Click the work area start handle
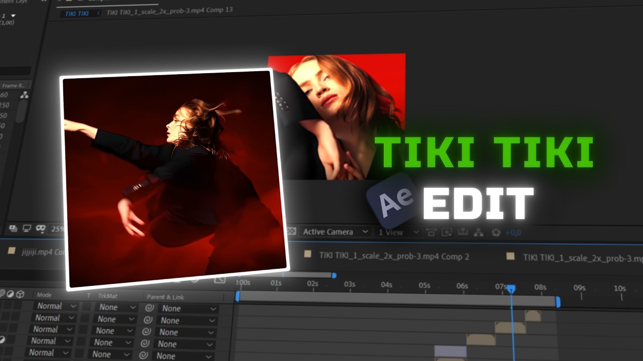 238,296
